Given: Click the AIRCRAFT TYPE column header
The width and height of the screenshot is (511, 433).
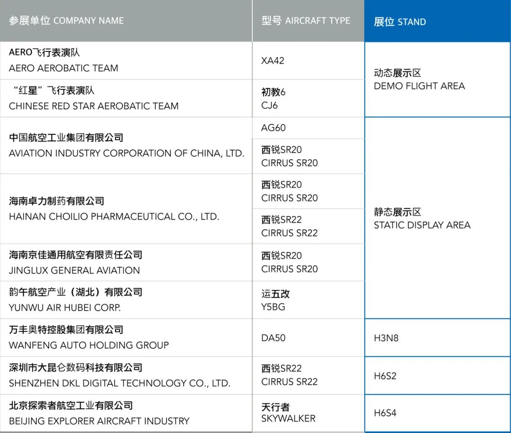Looking at the screenshot, I should 308,20.
